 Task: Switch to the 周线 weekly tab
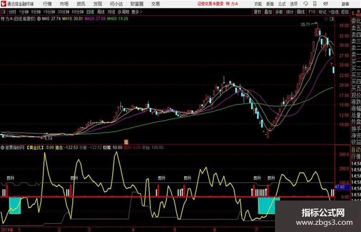click(101, 12)
